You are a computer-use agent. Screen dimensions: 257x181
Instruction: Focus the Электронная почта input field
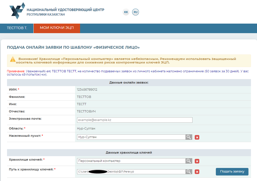pos(135,120)
